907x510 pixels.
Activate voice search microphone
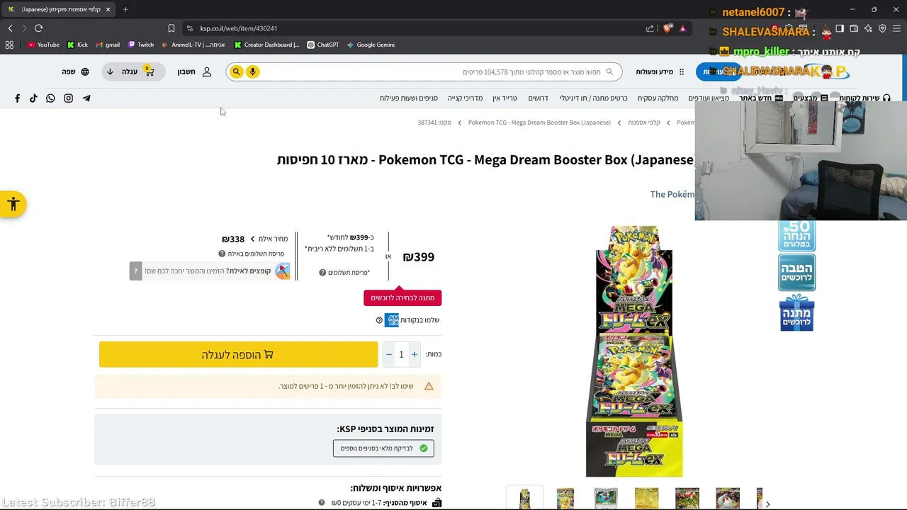click(252, 72)
